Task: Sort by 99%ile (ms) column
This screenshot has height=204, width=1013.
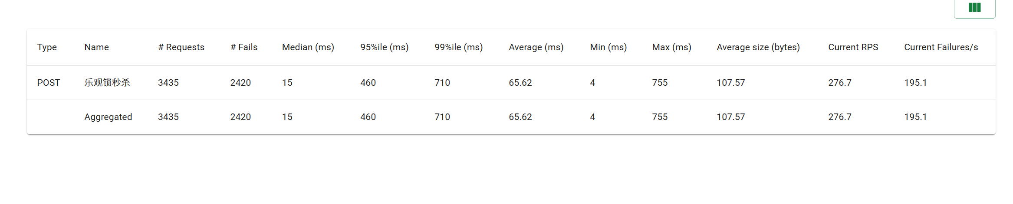Action: click(x=459, y=47)
